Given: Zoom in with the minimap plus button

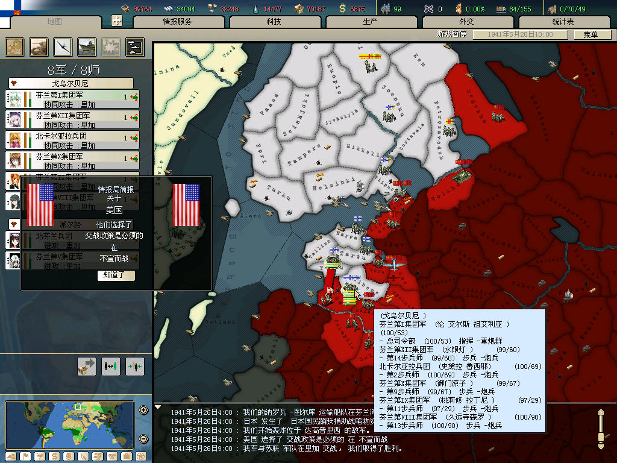Looking at the screenshot, I should click(x=143, y=410).
